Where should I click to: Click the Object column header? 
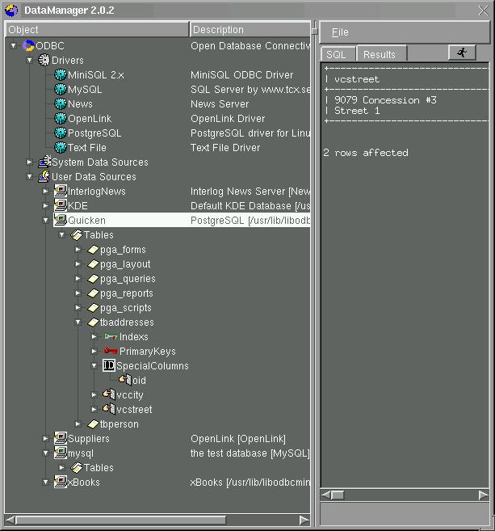97,29
